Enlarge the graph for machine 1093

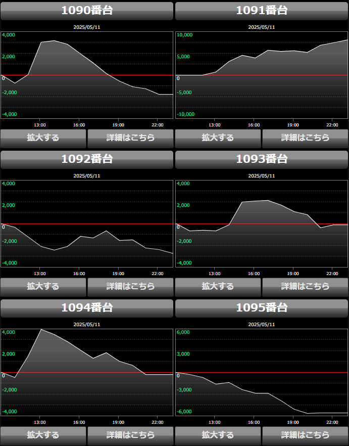tap(218, 287)
